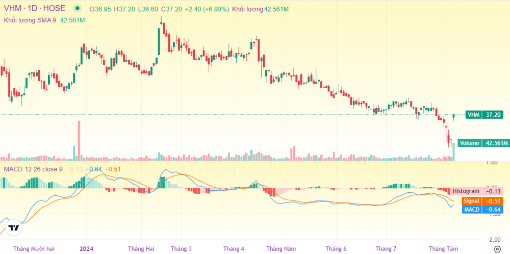Click the 2024 time axis label
510x254 pixels.
87,249
